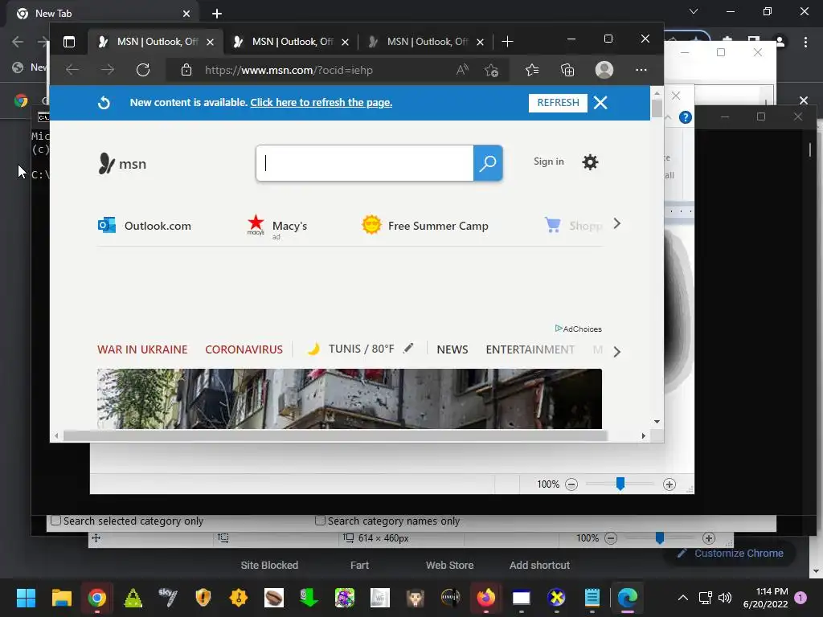The width and height of the screenshot is (823, 617).
Task: Check Search category names only
Action: 320,521
